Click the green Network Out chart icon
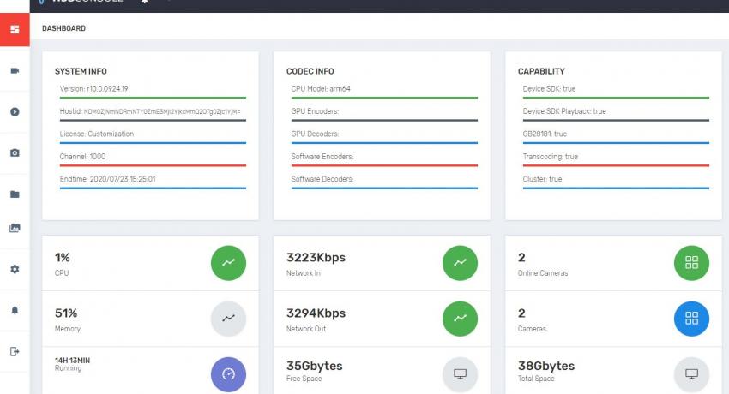The height and width of the screenshot is (394, 729). click(460, 318)
